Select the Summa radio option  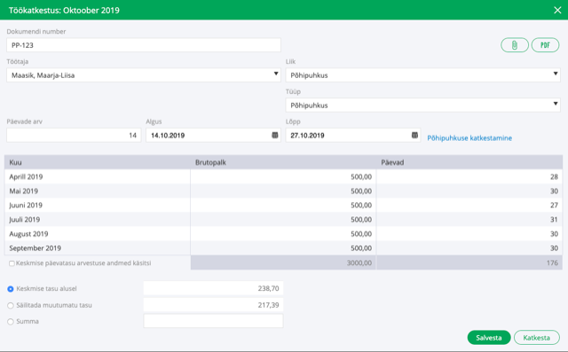tap(11, 322)
